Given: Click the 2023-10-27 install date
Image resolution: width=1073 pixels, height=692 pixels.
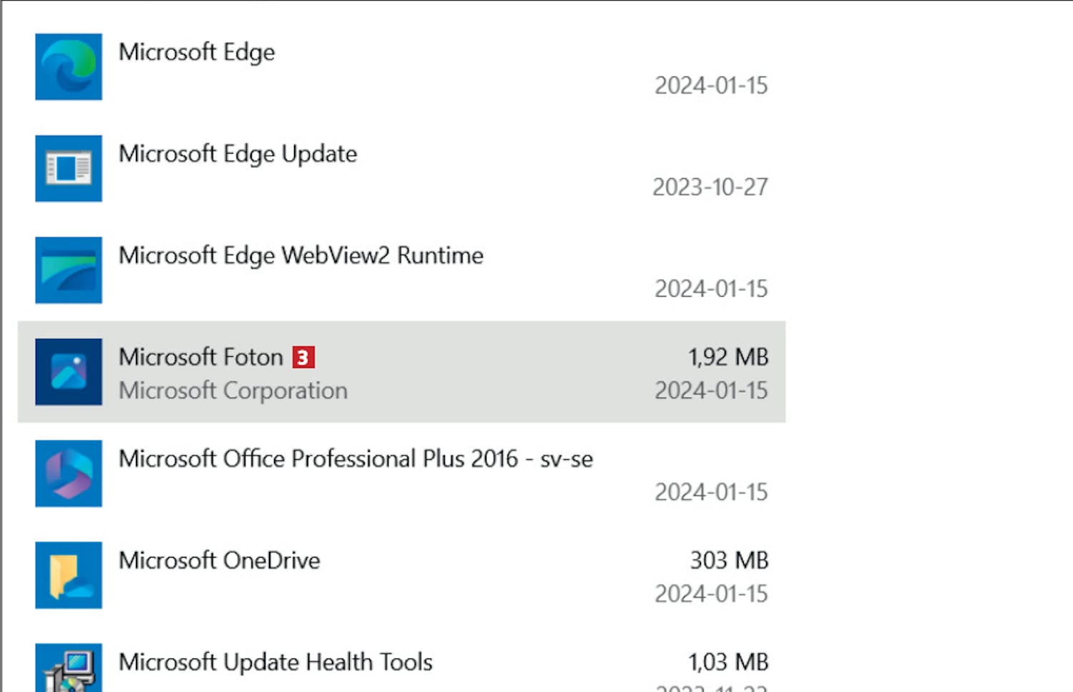Looking at the screenshot, I should [x=710, y=187].
